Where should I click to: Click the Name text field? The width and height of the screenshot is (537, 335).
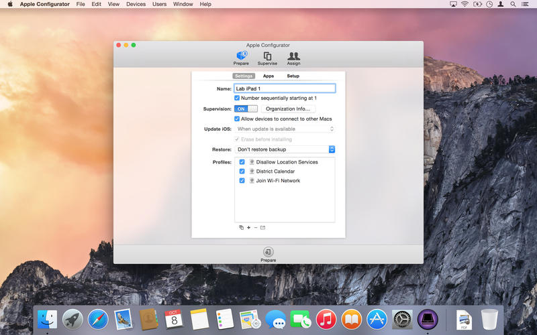(285, 88)
